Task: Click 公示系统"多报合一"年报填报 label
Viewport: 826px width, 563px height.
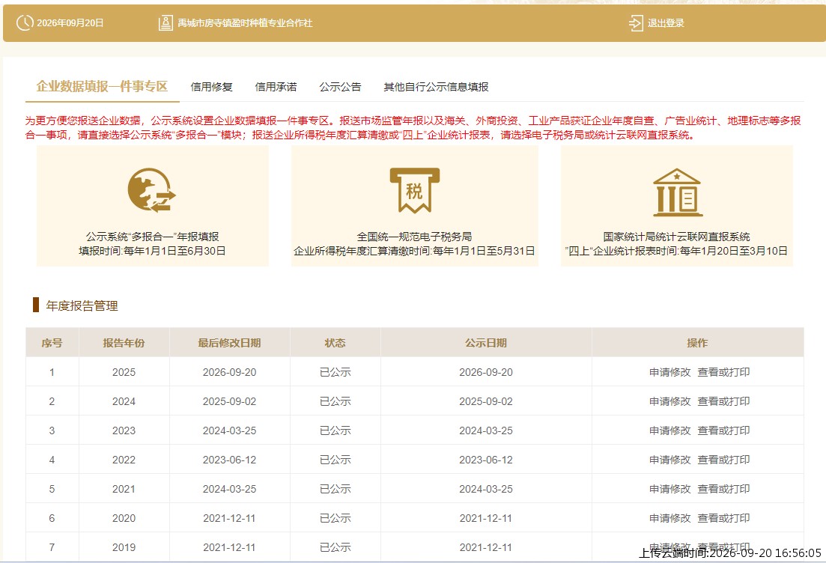Action: (x=152, y=237)
